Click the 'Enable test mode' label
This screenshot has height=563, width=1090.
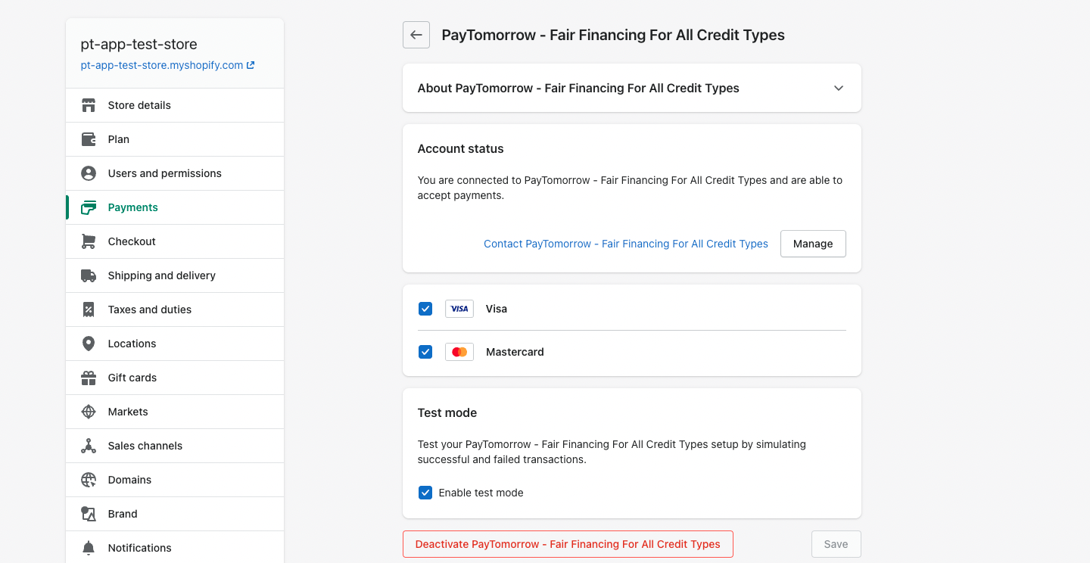[481, 493]
